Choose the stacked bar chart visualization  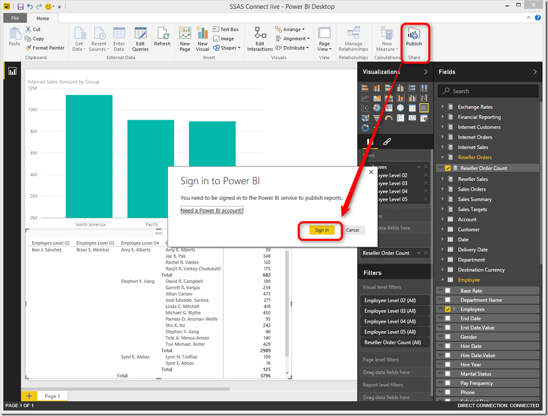(365, 88)
